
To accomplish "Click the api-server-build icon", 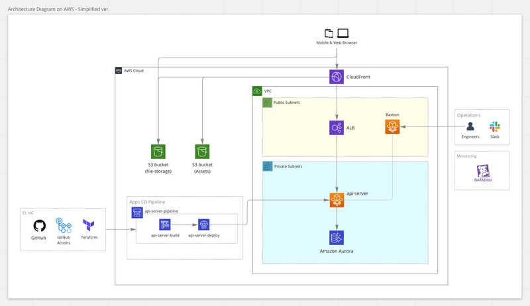I will (165, 225).
